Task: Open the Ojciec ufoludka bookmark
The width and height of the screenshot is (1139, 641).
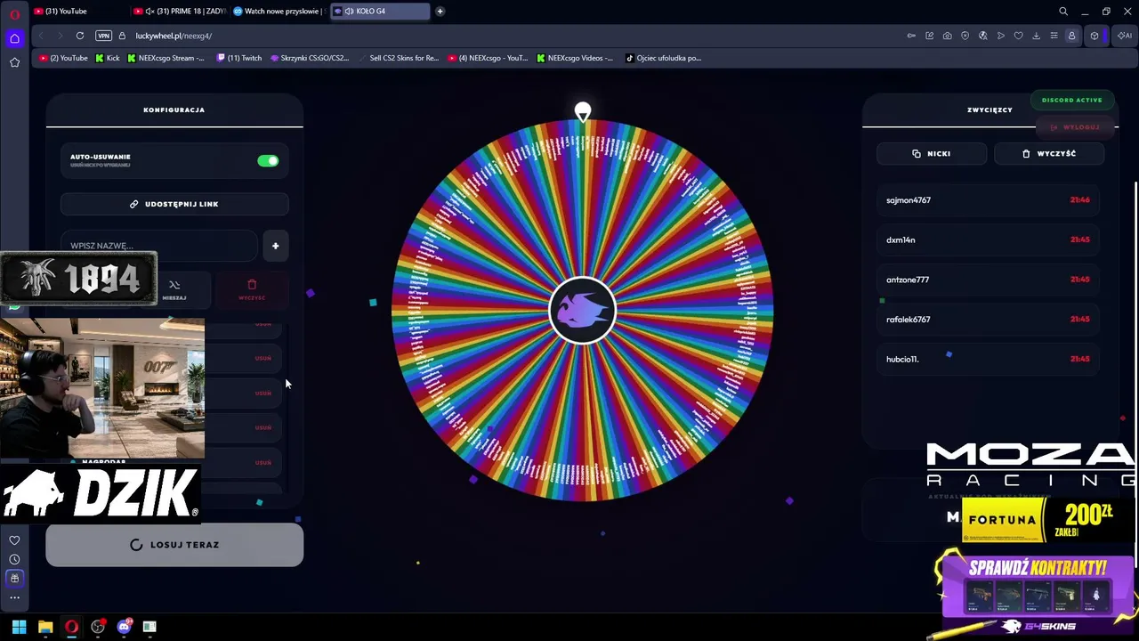Action: coord(664,58)
